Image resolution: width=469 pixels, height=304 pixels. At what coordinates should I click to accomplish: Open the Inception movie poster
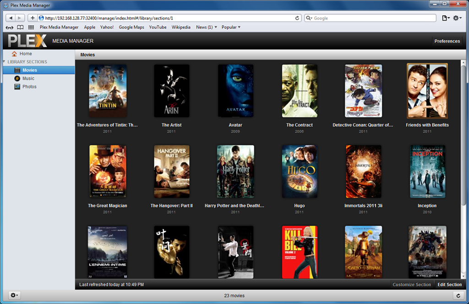(x=427, y=171)
